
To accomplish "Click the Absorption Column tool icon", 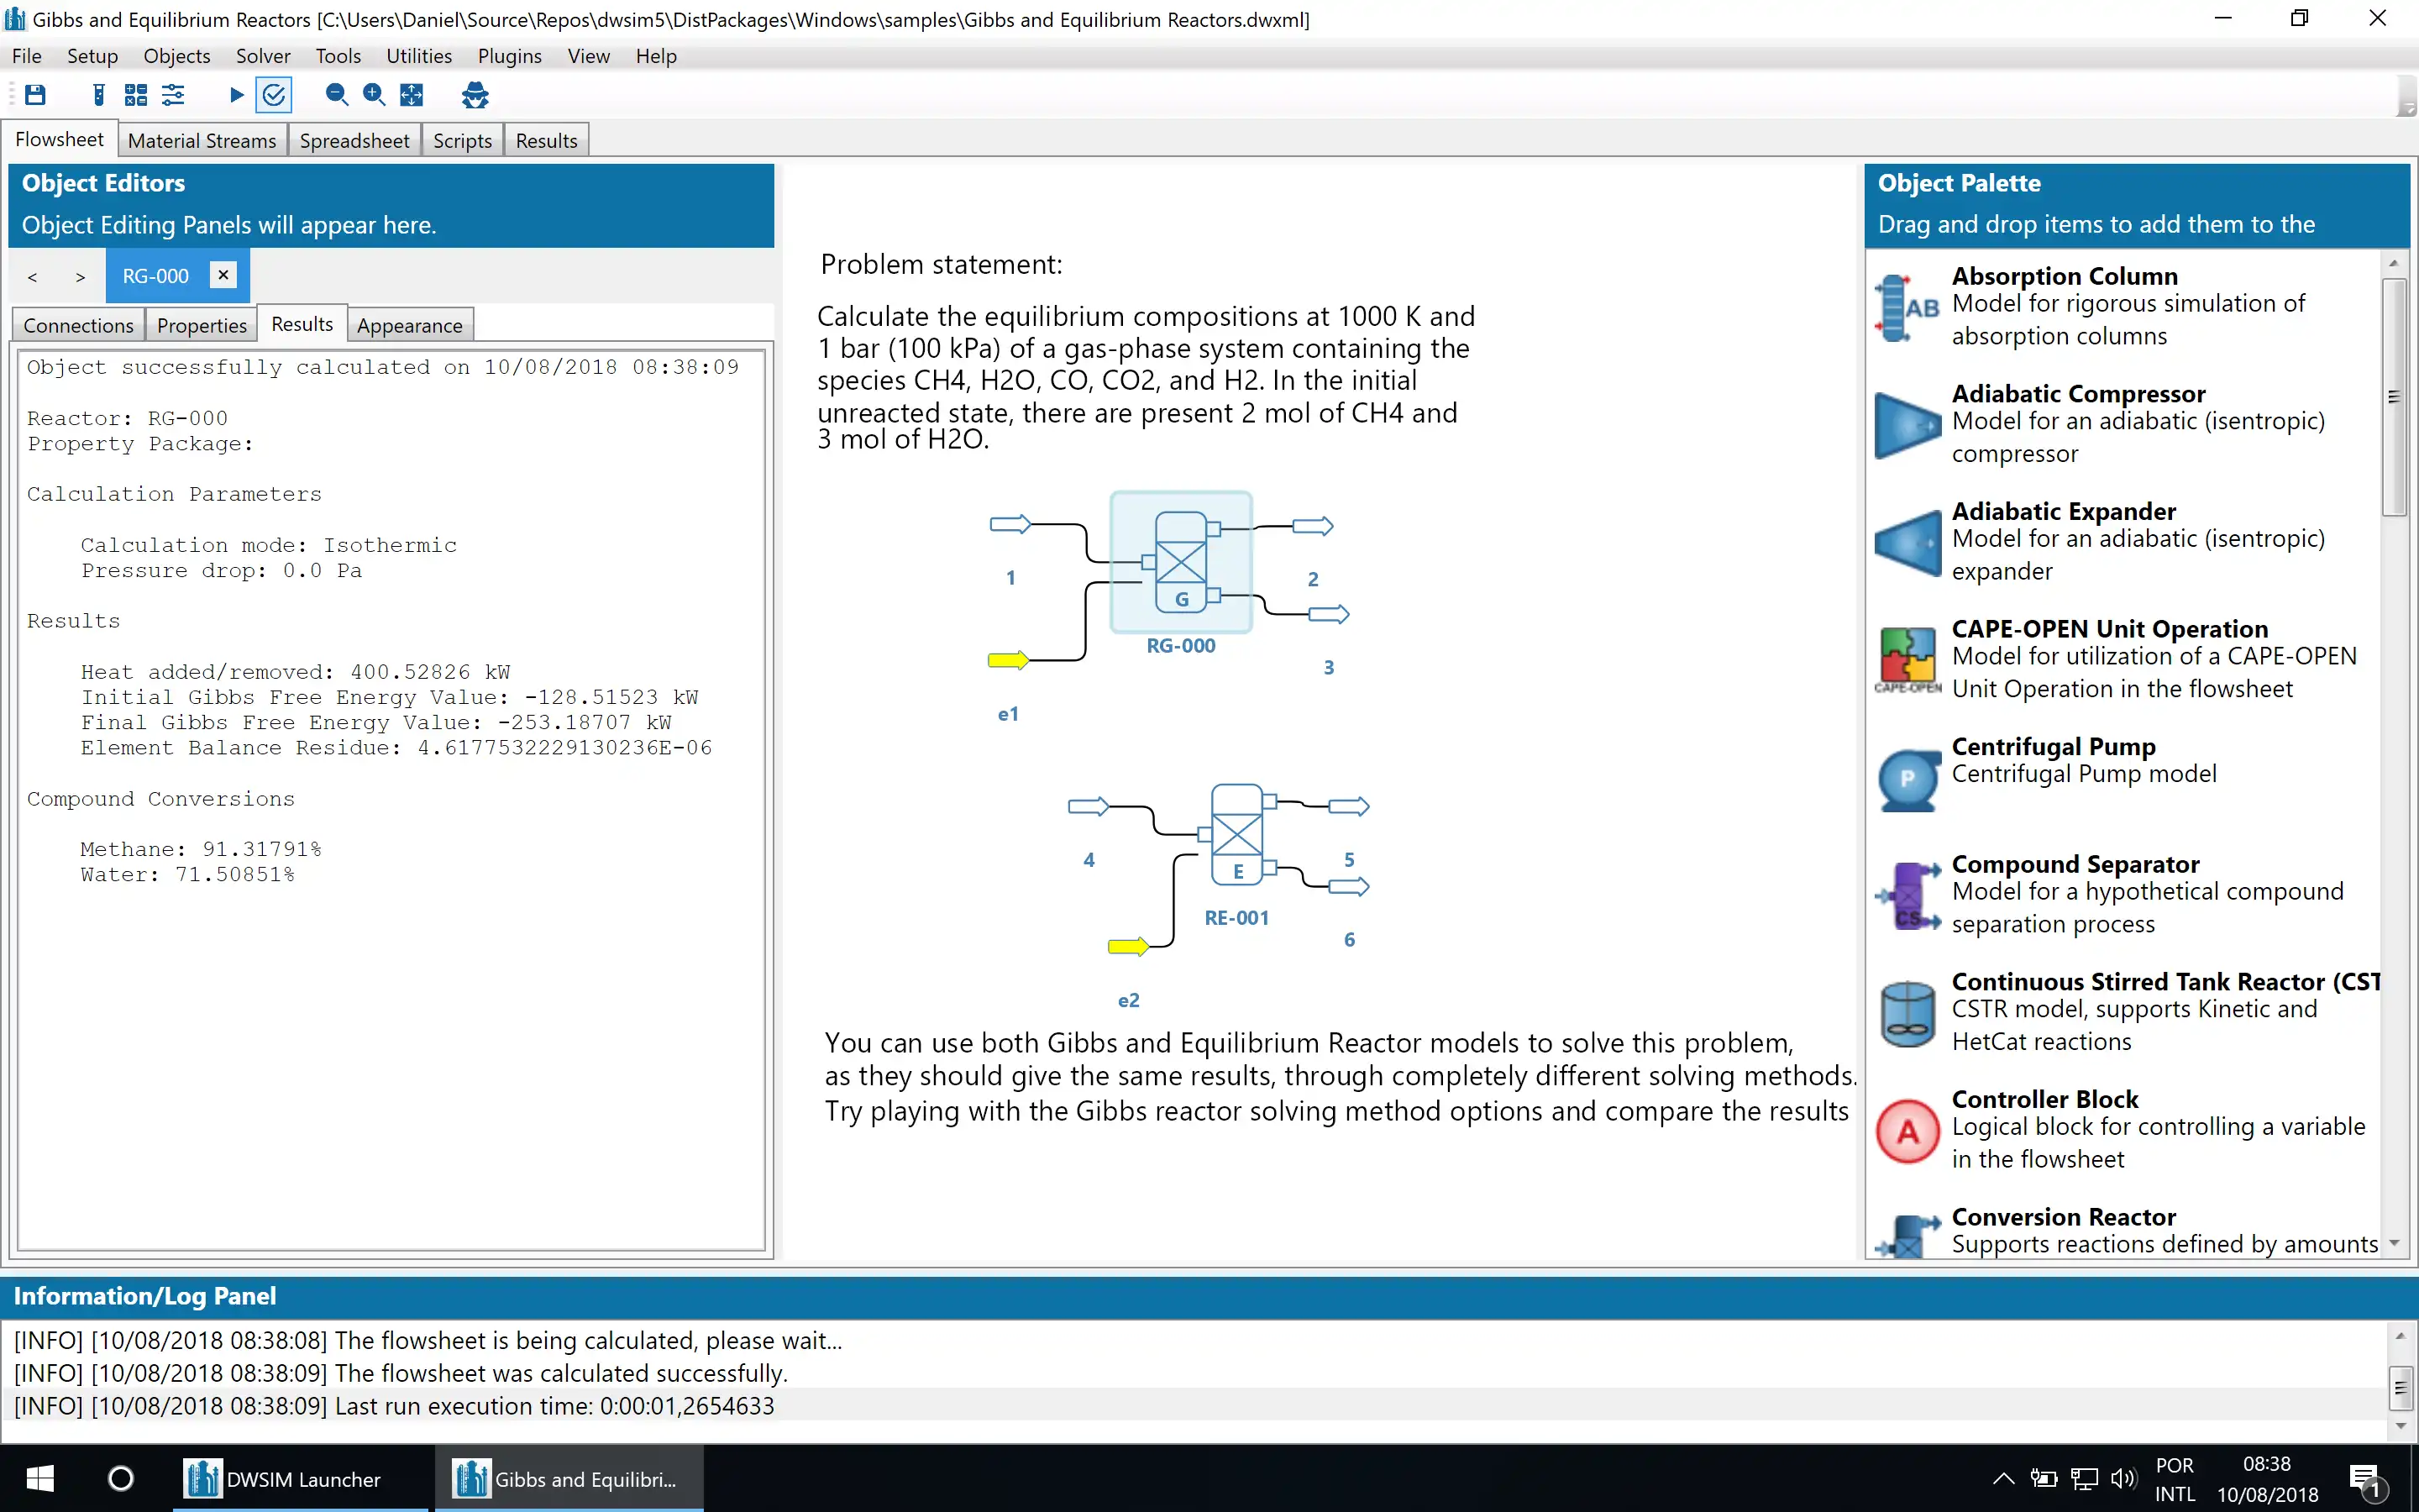I will click(x=1905, y=303).
